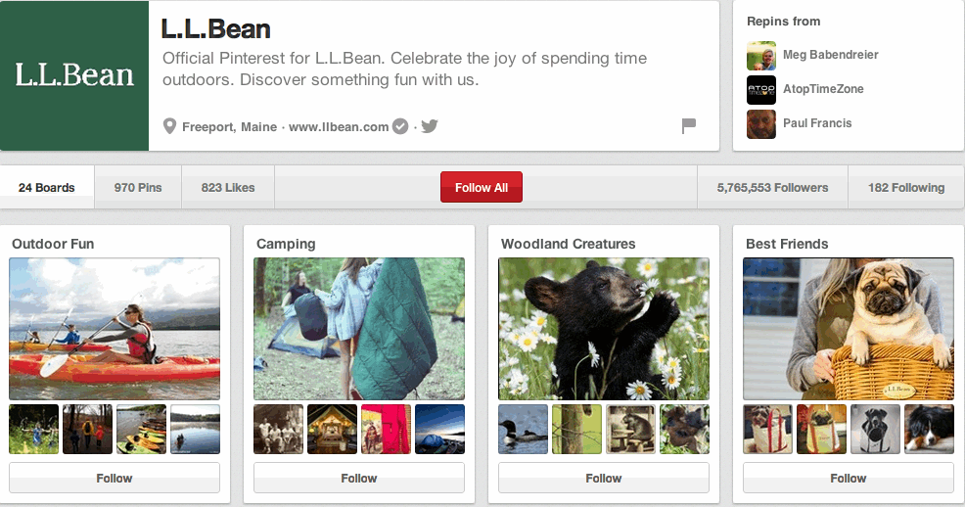
Task: Click the report flag icon
Action: (x=688, y=125)
